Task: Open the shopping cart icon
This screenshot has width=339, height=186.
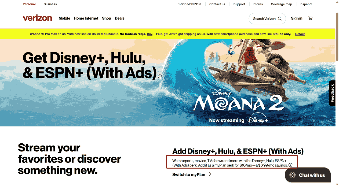Action: pos(311,18)
